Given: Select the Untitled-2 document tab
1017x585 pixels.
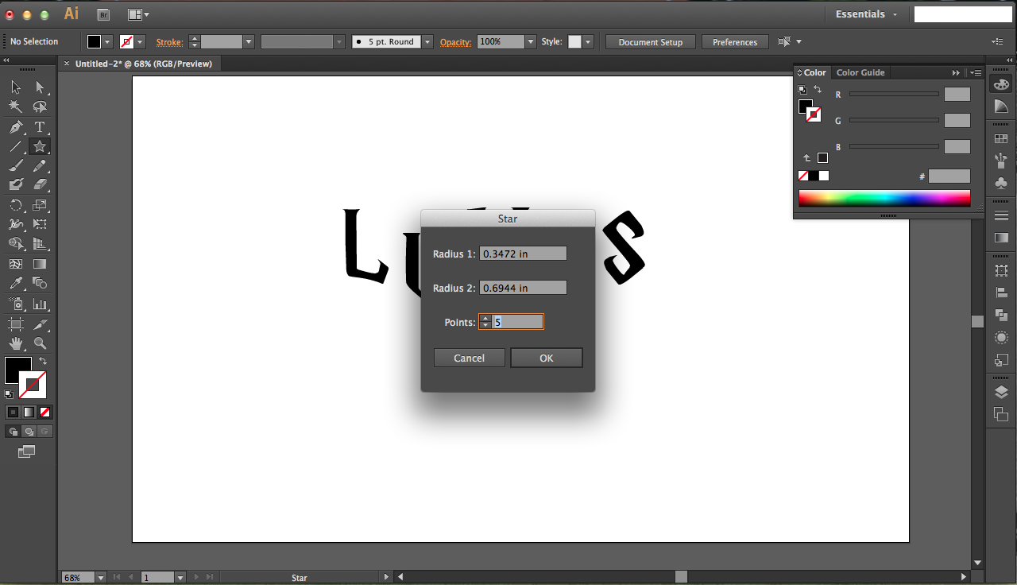Looking at the screenshot, I should click(144, 64).
